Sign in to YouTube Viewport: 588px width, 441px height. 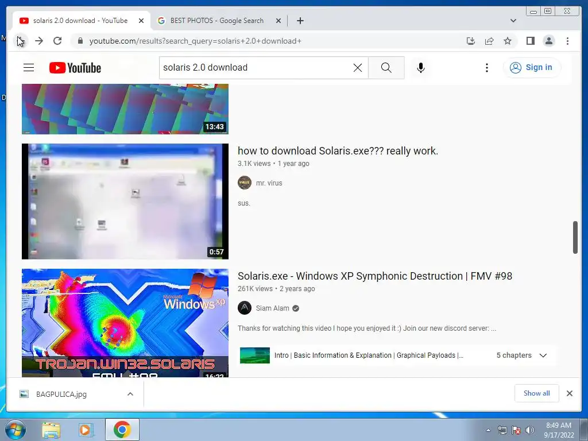click(532, 68)
